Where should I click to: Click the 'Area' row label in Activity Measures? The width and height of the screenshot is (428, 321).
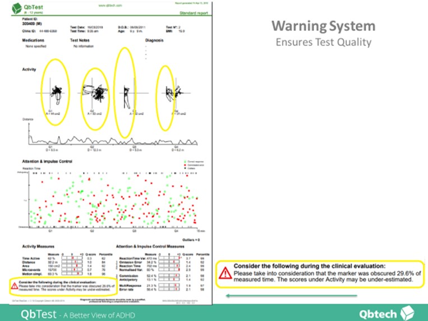point(26,266)
